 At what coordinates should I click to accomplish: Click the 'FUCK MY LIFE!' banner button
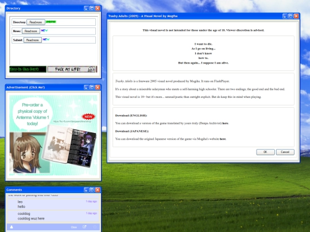point(72,69)
